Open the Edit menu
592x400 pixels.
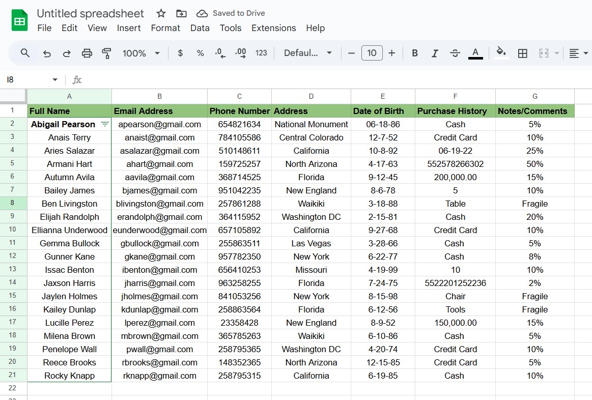click(x=69, y=28)
